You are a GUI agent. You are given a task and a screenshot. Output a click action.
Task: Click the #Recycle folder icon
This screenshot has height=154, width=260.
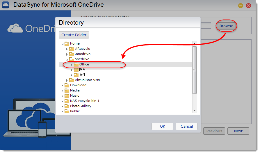[72, 49]
